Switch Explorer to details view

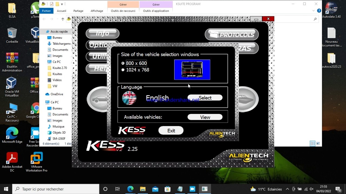(312, 144)
